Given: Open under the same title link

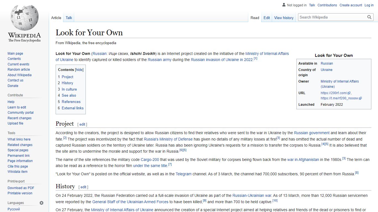Looking at the screenshot, I should pyautogui.click(x=150, y=166).
